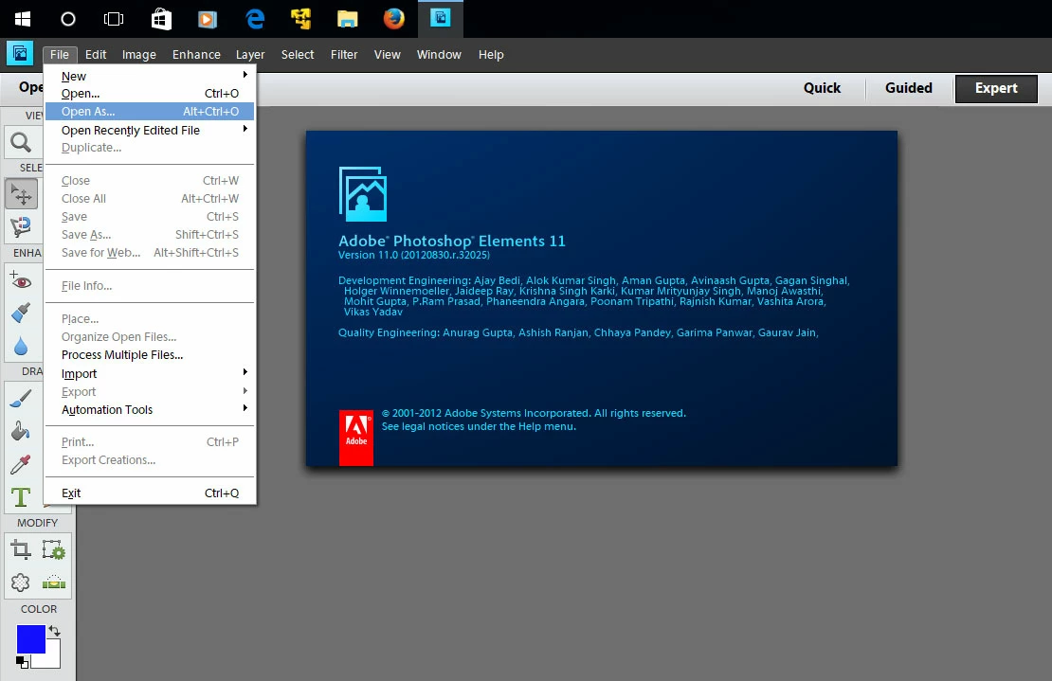Open the Edit menu
Image resolution: width=1052 pixels, height=681 pixels.
96,54
